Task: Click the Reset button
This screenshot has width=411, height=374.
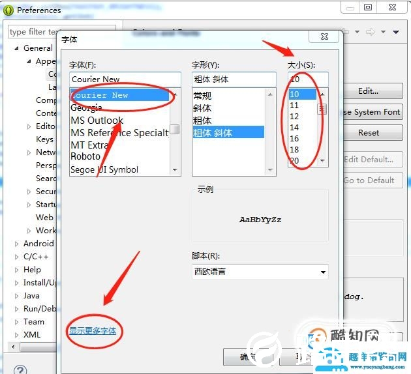Action: tap(372, 133)
